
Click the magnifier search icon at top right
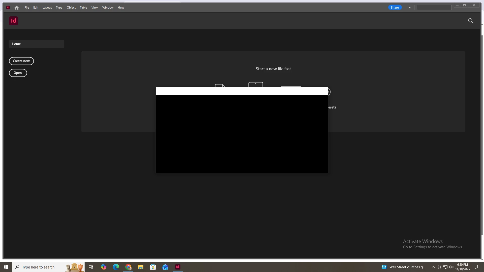471,21
